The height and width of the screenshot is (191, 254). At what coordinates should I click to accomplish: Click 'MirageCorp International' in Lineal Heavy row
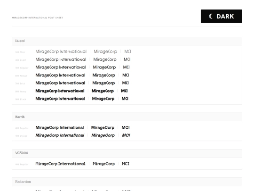(60, 91)
